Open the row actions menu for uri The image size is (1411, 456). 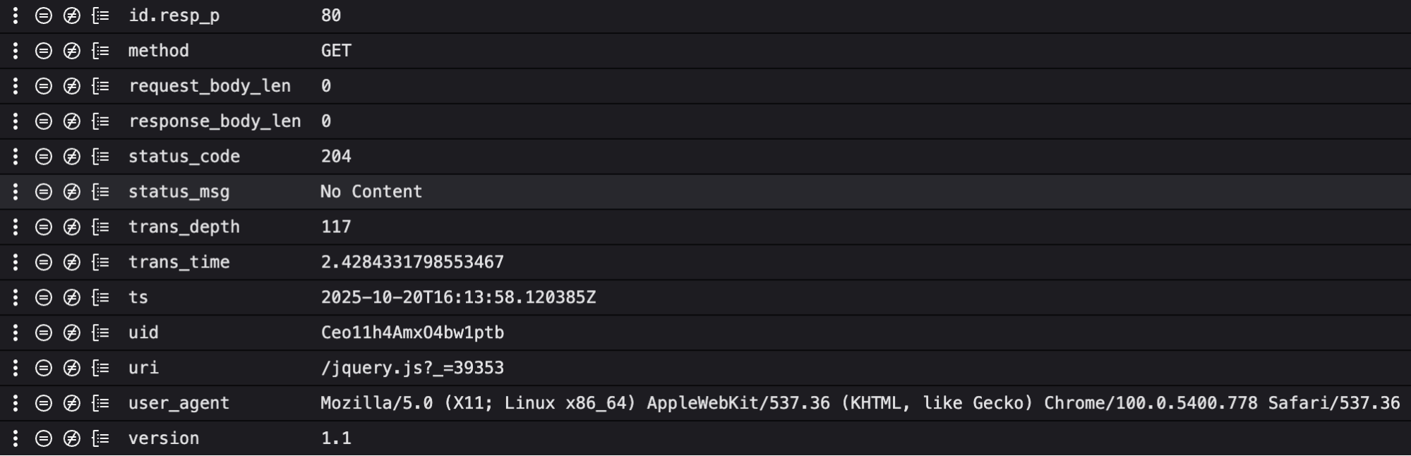click(x=16, y=368)
